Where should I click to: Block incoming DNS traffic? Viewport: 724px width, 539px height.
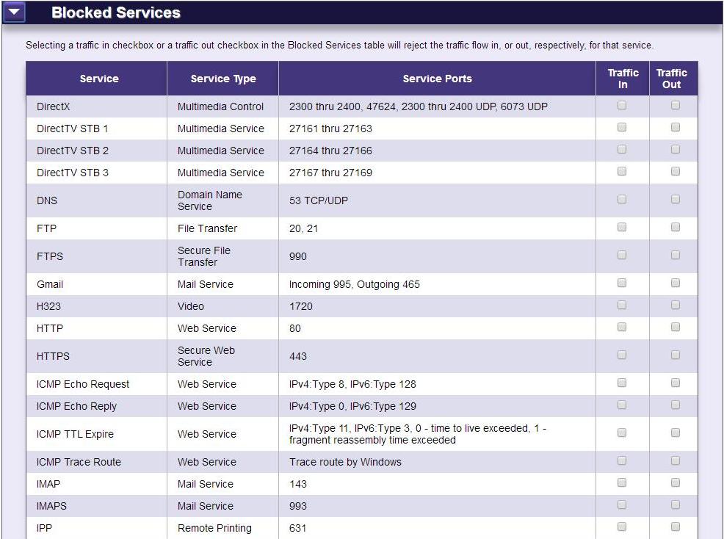(622, 199)
